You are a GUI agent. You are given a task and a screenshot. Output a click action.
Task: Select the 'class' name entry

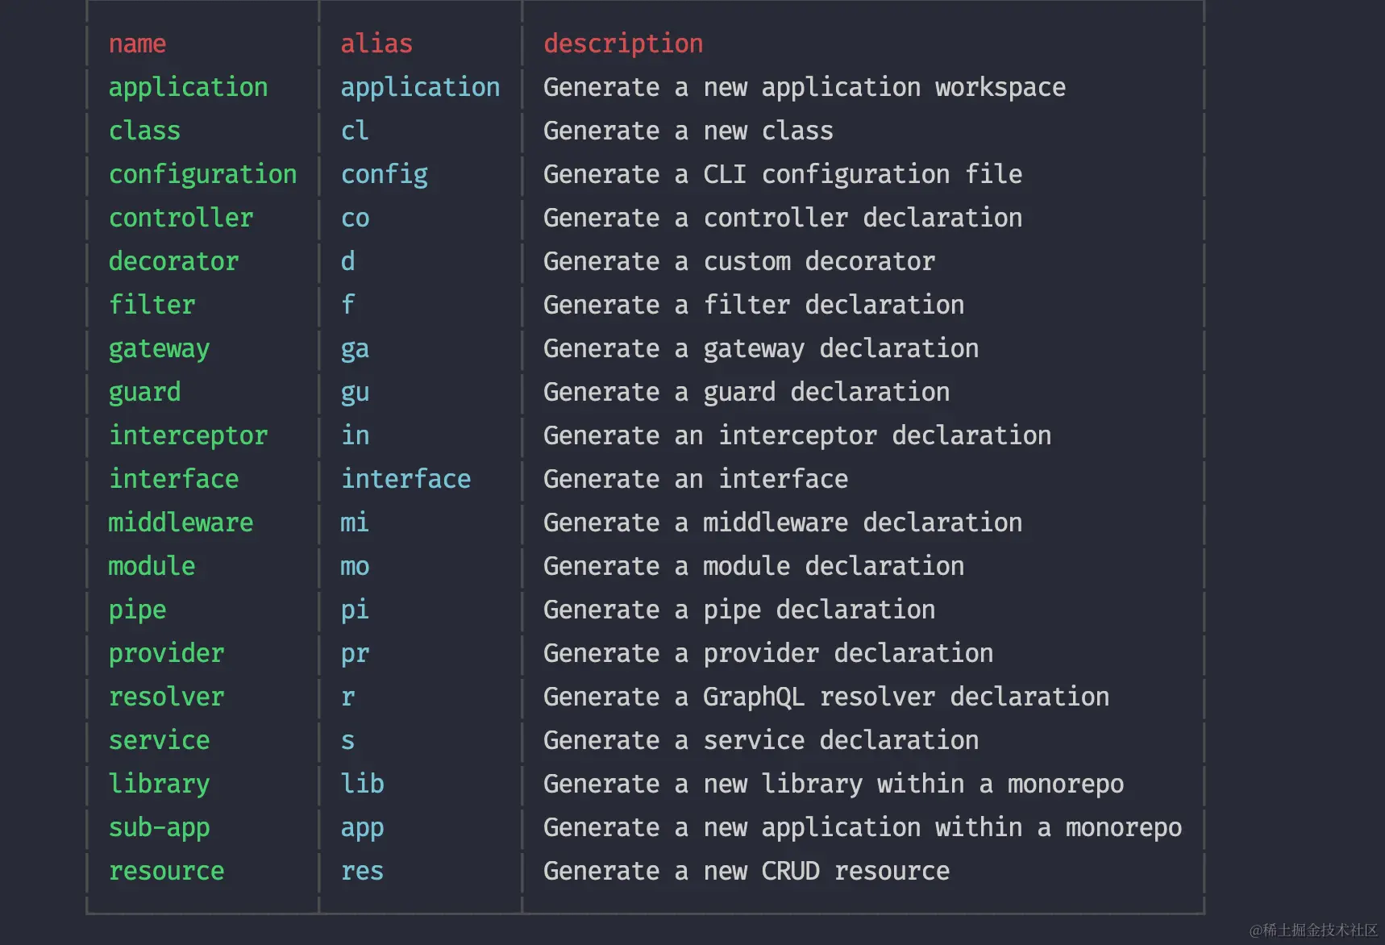[x=144, y=131]
